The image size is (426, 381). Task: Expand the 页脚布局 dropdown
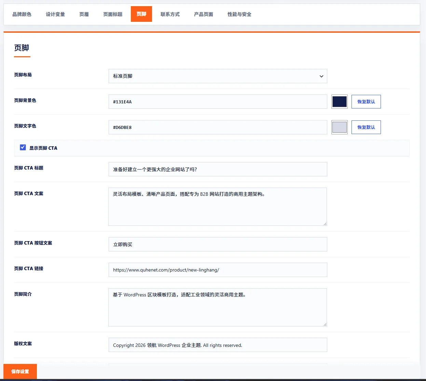coord(218,76)
